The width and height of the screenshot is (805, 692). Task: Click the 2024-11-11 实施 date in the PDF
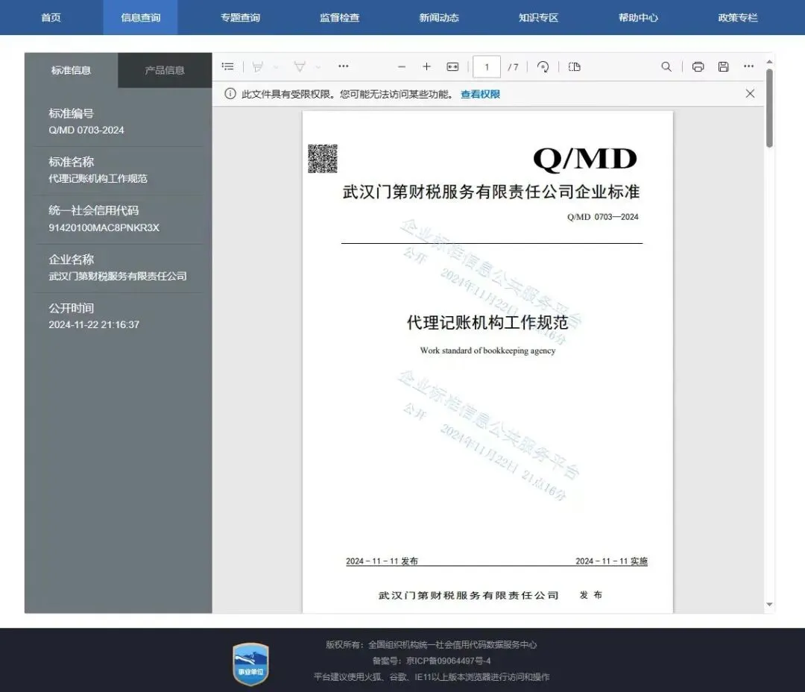click(611, 561)
